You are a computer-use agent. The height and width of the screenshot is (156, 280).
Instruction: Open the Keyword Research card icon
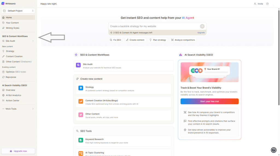(81, 140)
